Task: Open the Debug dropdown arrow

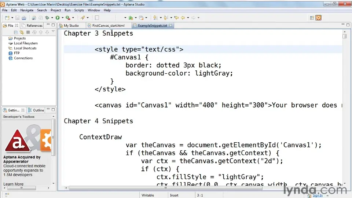Action: [x=52, y=18]
